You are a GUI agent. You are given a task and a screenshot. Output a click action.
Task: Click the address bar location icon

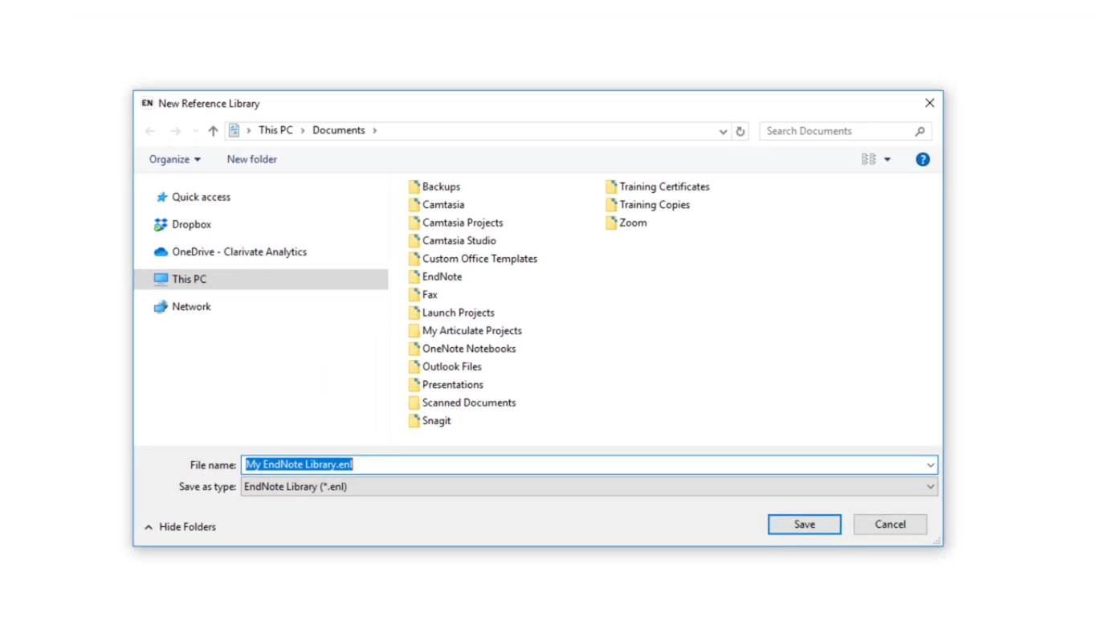[234, 130]
